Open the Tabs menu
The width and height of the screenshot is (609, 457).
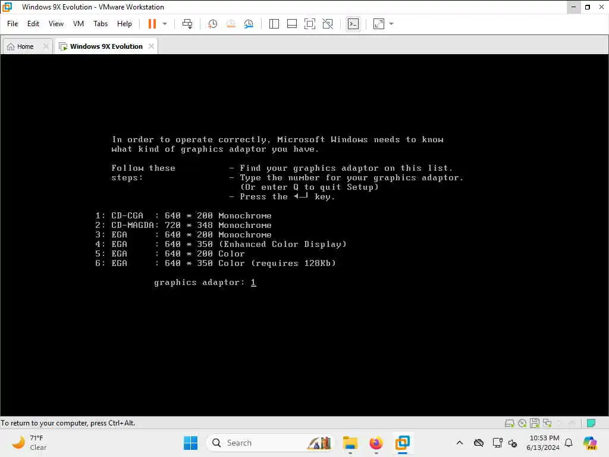[100, 24]
